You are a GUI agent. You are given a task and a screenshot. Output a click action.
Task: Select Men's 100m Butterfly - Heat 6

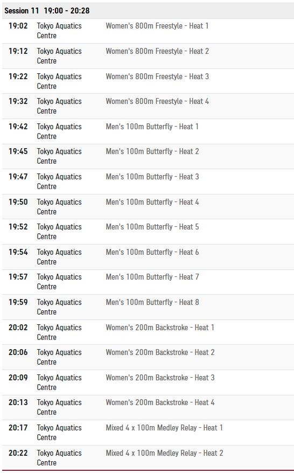(152, 252)
